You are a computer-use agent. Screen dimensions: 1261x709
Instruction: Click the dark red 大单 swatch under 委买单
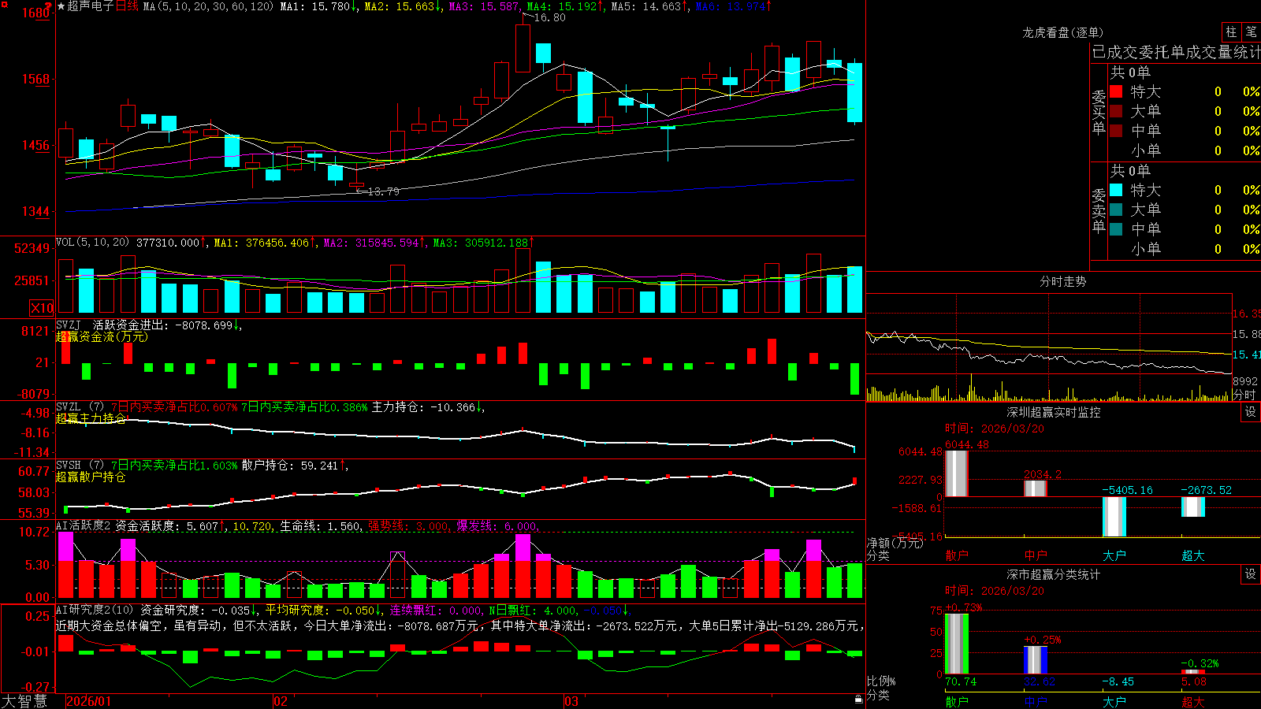1116,111
